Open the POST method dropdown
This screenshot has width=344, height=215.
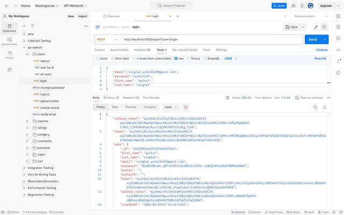tap(107, 39)
